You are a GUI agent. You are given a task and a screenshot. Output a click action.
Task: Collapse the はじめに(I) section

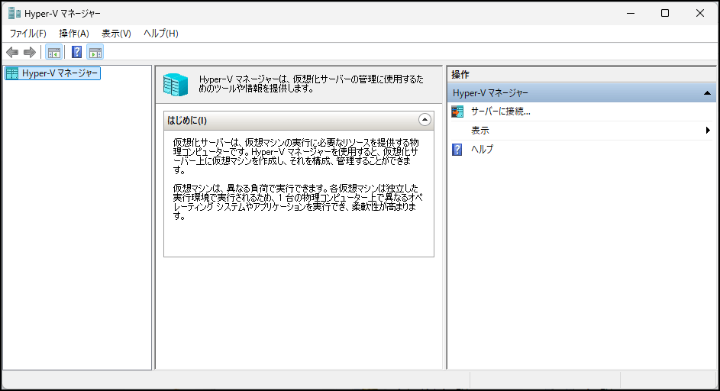[425, 120]
